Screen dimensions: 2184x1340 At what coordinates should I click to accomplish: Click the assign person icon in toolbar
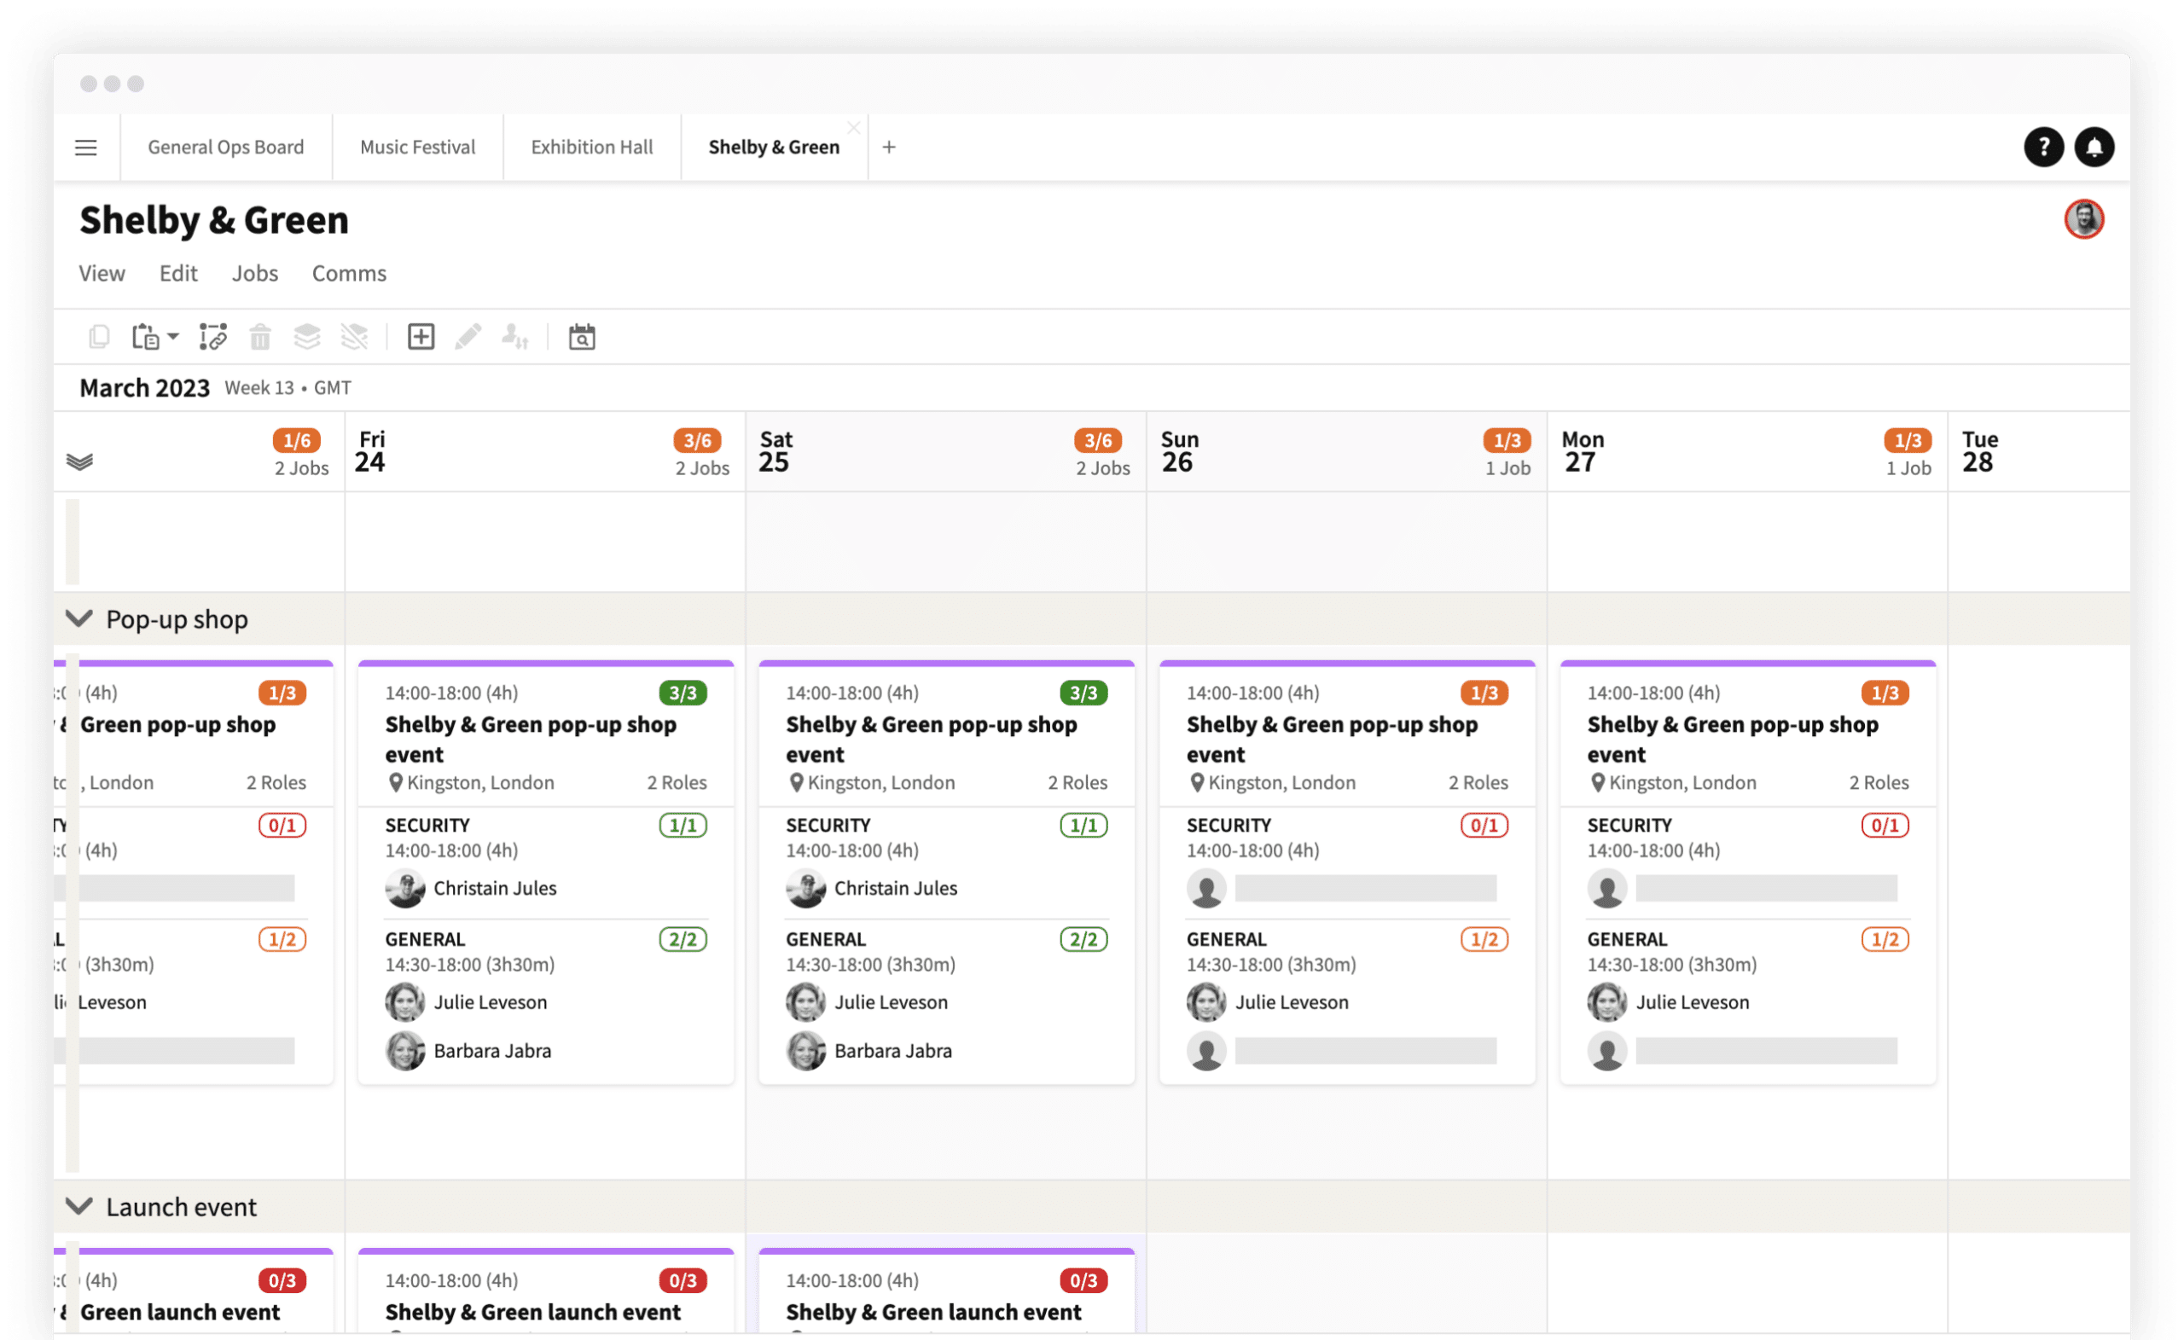pos(514,337)
